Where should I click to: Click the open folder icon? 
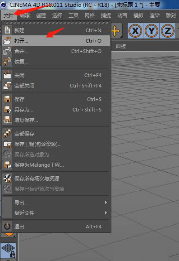pos(7,41)
